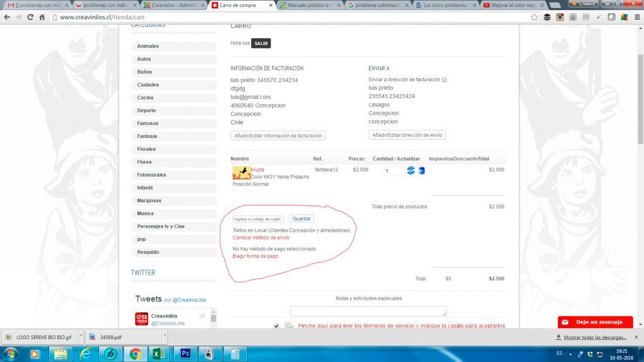Open File Explorer from the taskbar
Screen dimensions: 644x362
pos(60,354)
